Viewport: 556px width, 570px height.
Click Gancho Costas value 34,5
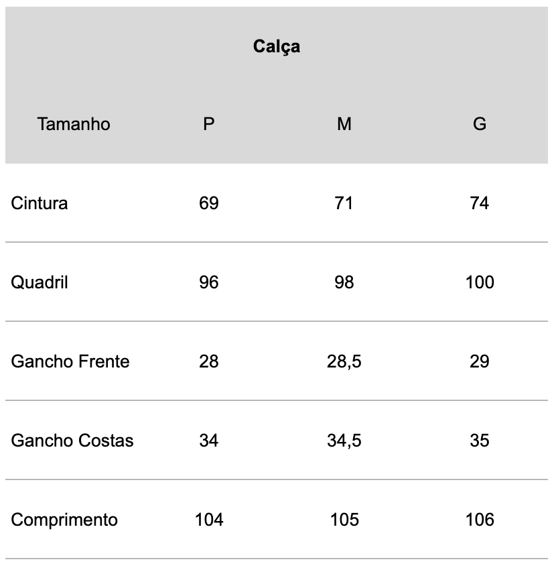pyautogui.click(x=344, y=441)
